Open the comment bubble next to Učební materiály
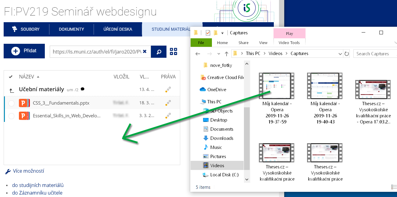397x197 pixels. pyautogui.click(x=82, y=89)
